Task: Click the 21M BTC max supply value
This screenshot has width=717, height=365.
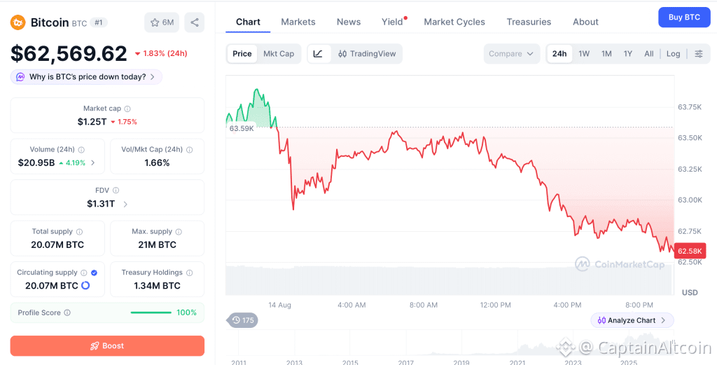Action: 158,245
